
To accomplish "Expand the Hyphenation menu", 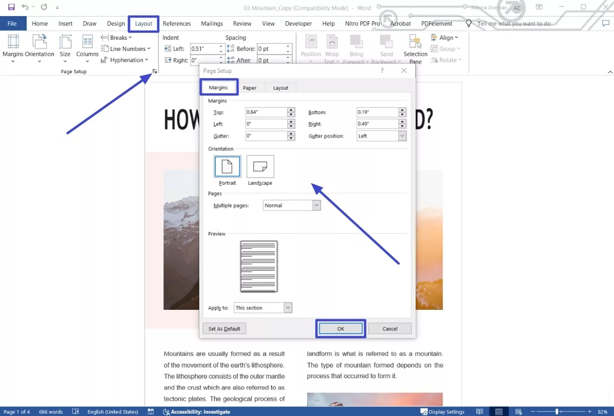I will pos(124,60).
